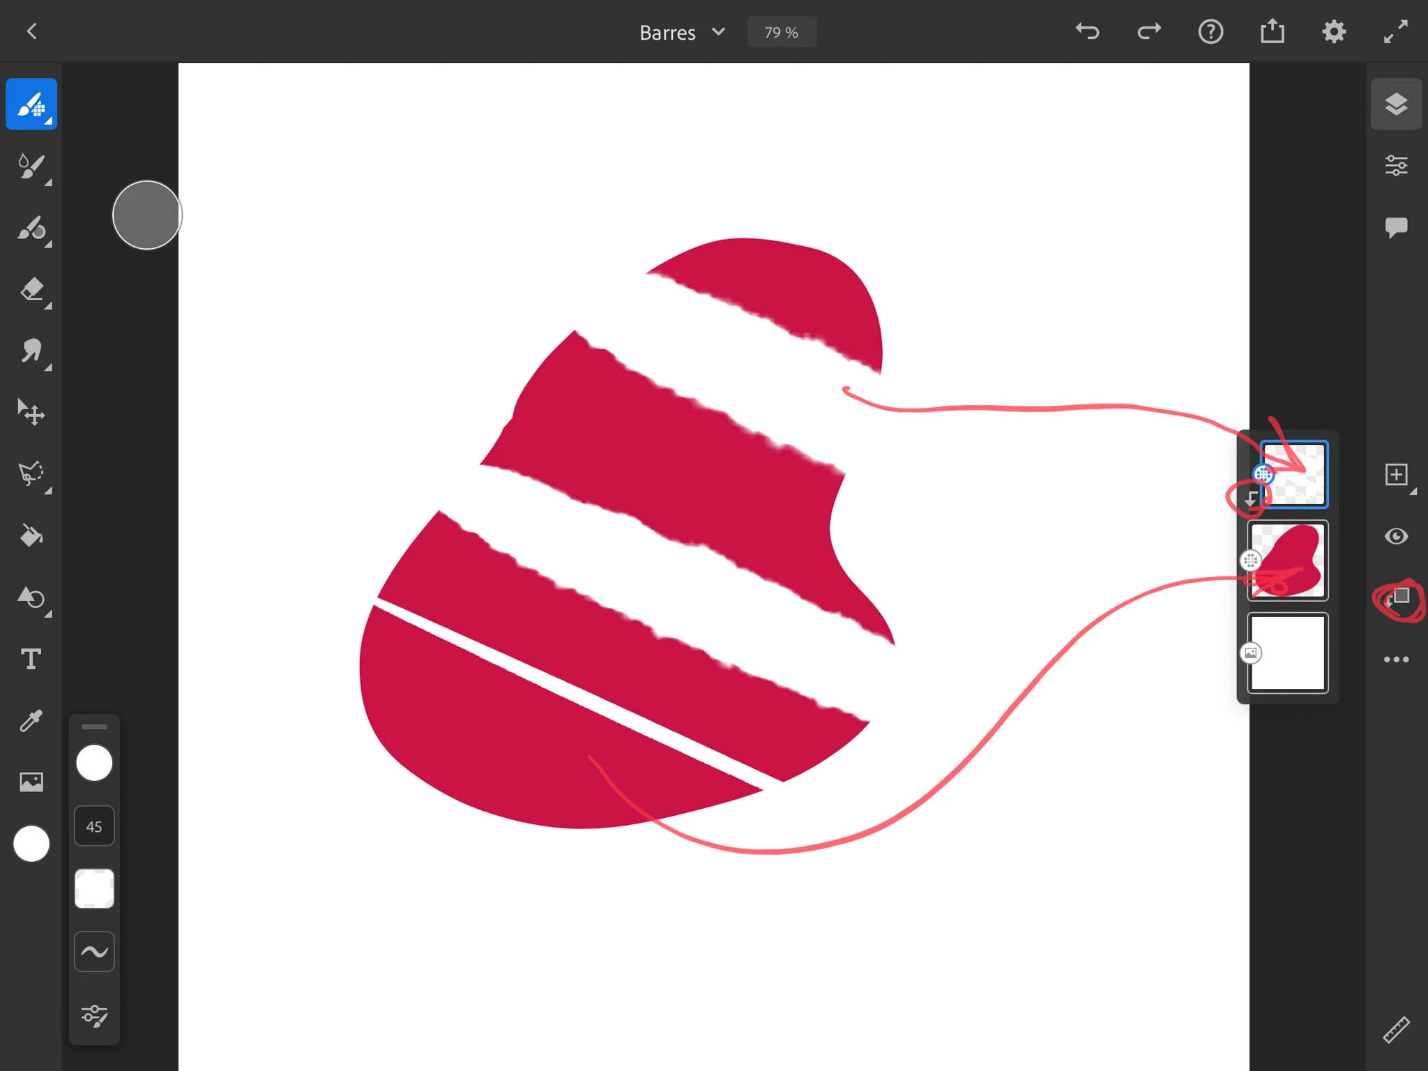Image resolution: width=1428 pixels, height=1071 pixels.
Task: Pick the Smudge tool
Action: pos(31,351)
